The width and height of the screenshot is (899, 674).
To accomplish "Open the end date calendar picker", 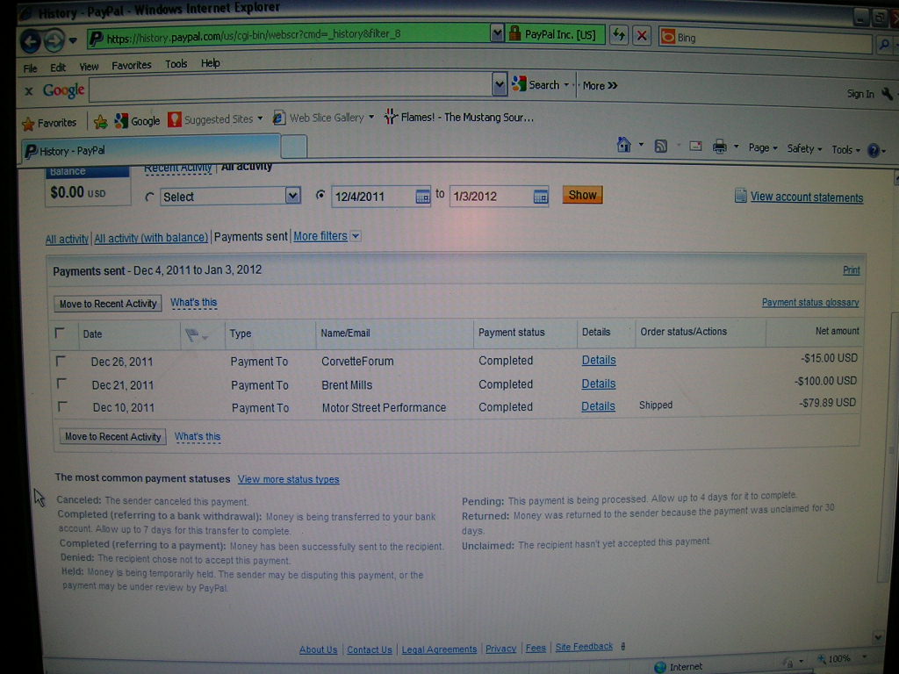I will coord(540,197).
